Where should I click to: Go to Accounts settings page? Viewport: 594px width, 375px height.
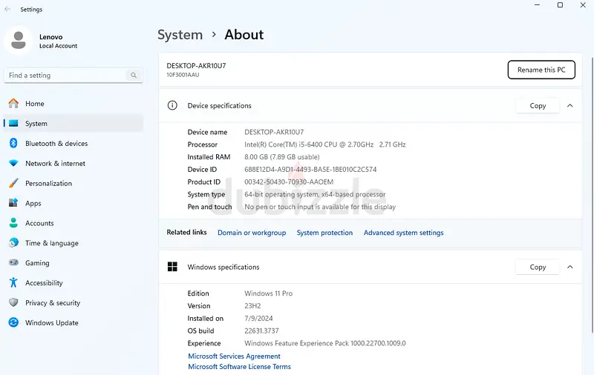point(39,223)
